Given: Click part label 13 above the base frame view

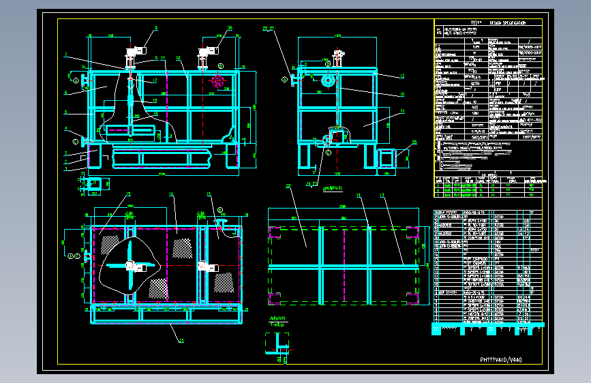Looking at the screenshot, I should pos(382,195).
